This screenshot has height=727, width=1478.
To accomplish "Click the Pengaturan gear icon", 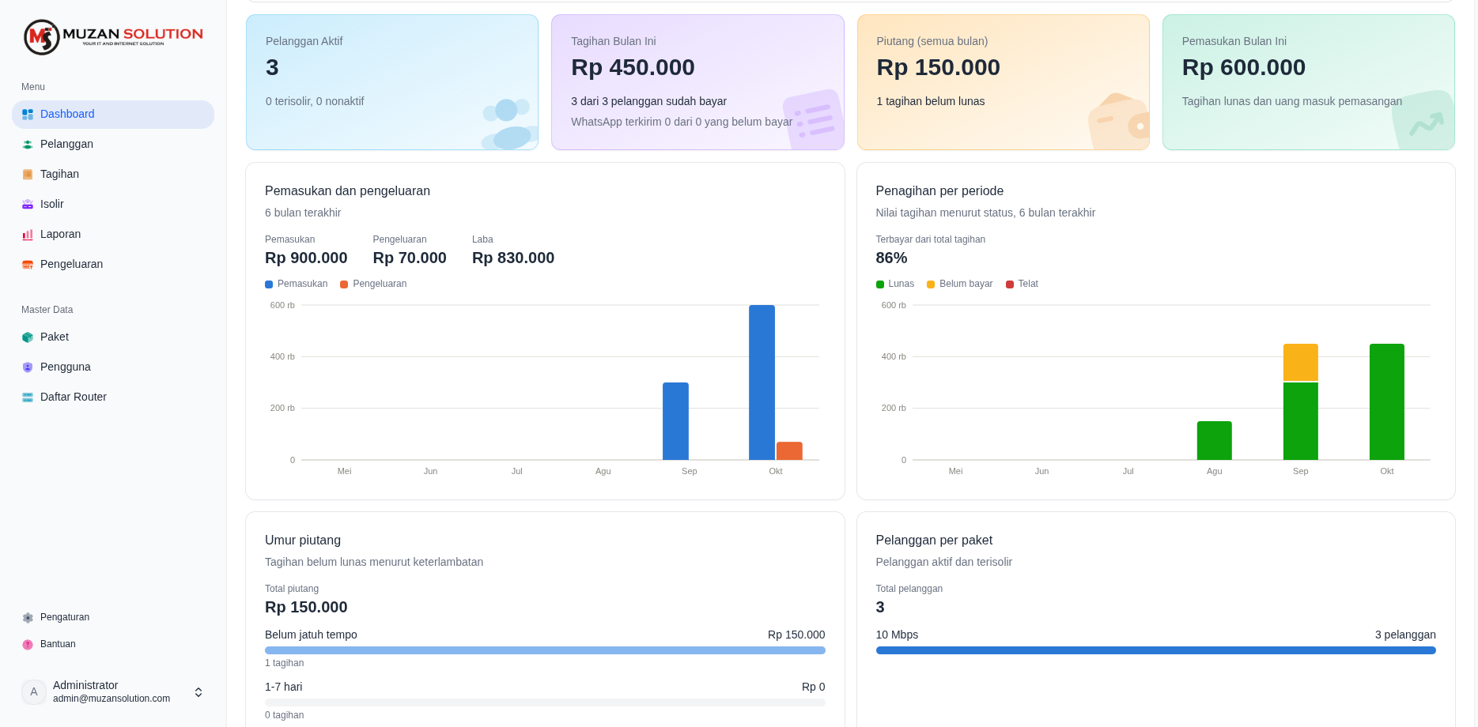I will [28, 618].
